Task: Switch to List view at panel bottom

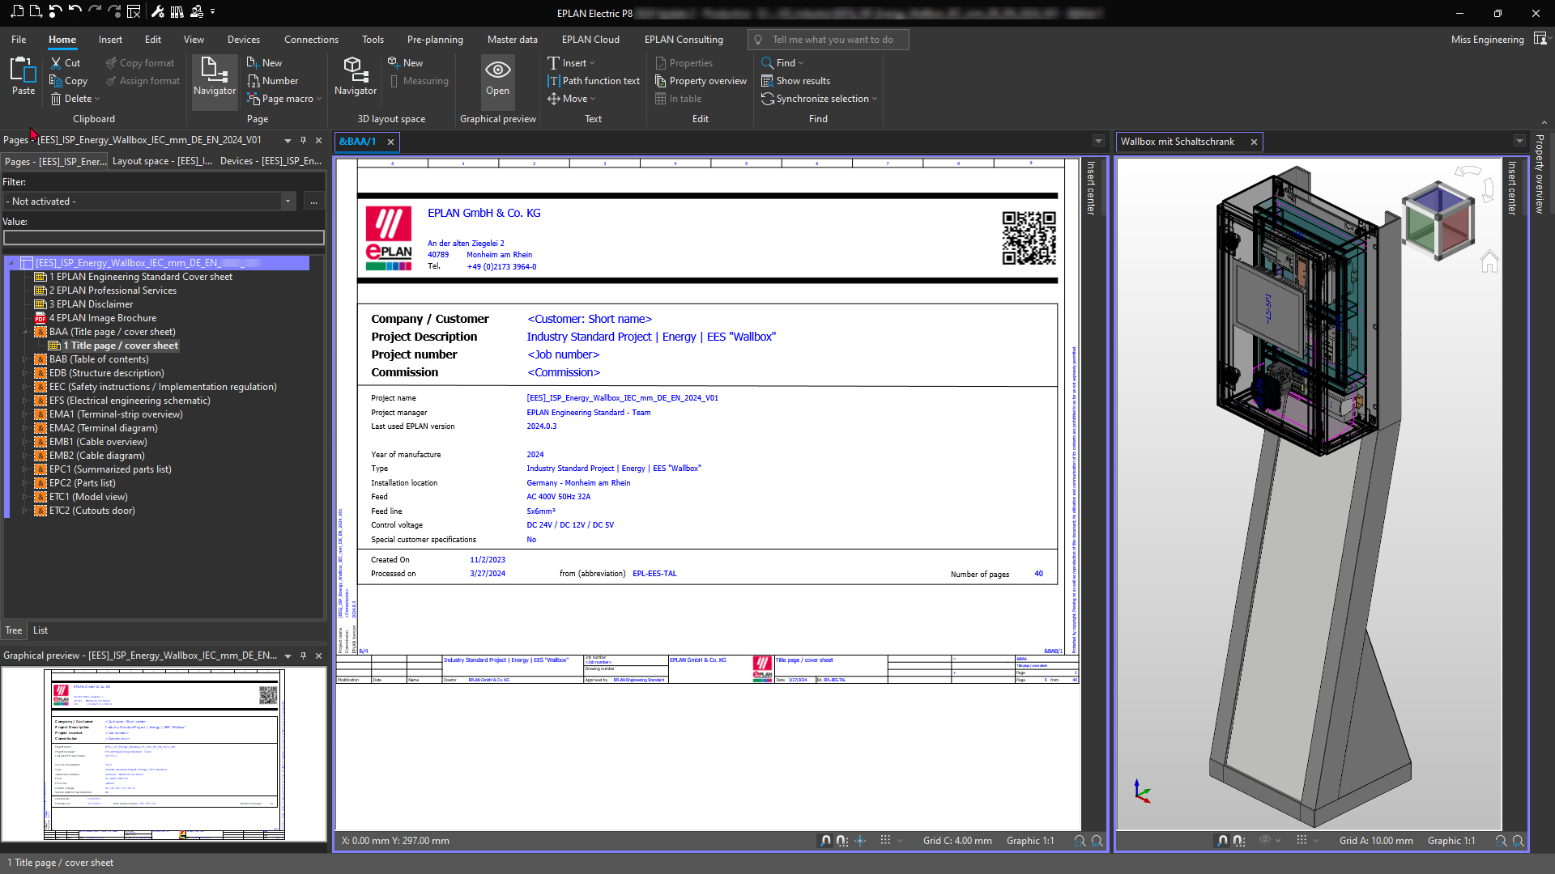Action: [40, 630]
